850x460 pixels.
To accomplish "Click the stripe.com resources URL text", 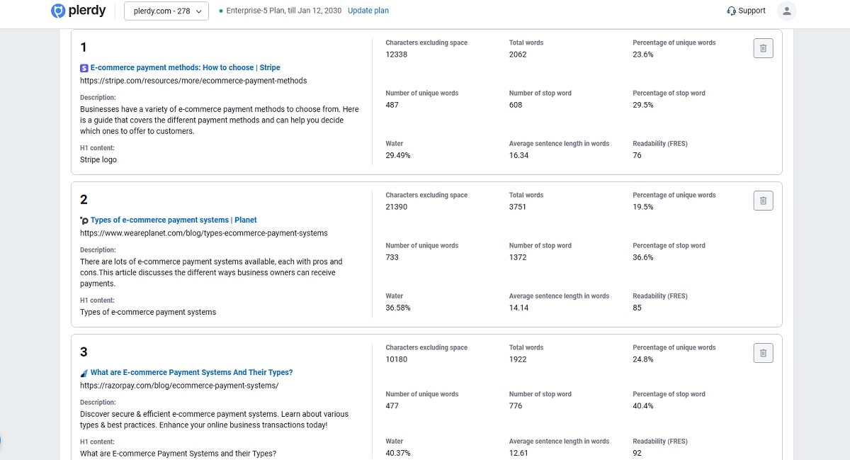I will click(x=193, y=81).
